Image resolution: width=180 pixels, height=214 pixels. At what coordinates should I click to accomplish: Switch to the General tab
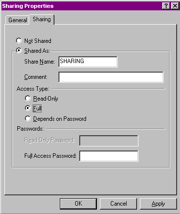[18, 20]
